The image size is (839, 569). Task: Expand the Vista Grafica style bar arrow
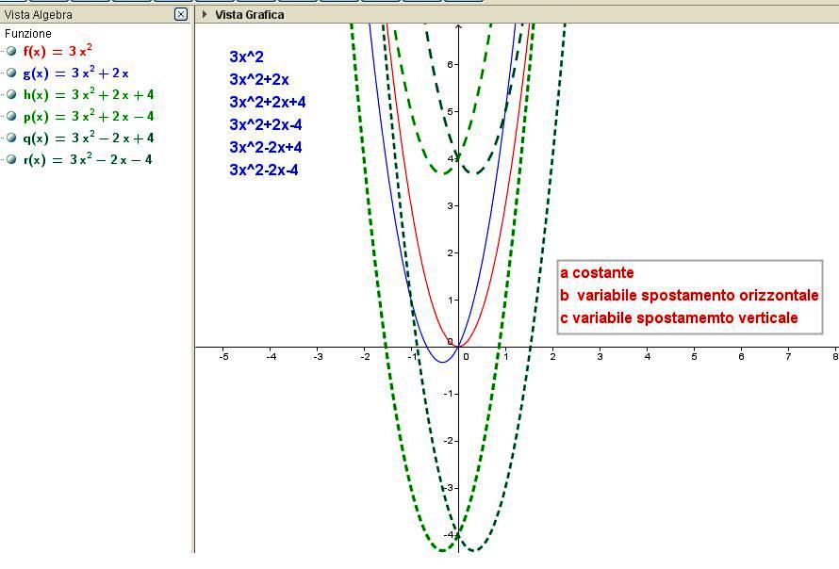click(205, 14)
